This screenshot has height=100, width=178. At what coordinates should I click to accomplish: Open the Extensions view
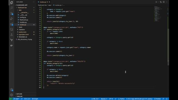point(11,24)
